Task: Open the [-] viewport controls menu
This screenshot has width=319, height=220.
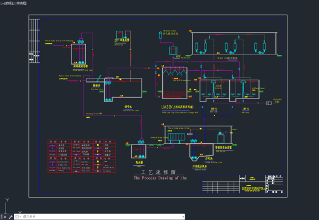Action: point(2,3)
